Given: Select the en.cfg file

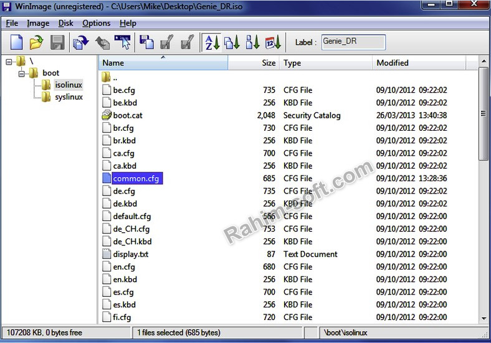Looking at the screenshot, I should 124,266.
